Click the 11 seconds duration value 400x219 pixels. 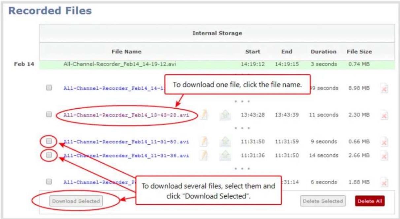[x=323, y=115]
